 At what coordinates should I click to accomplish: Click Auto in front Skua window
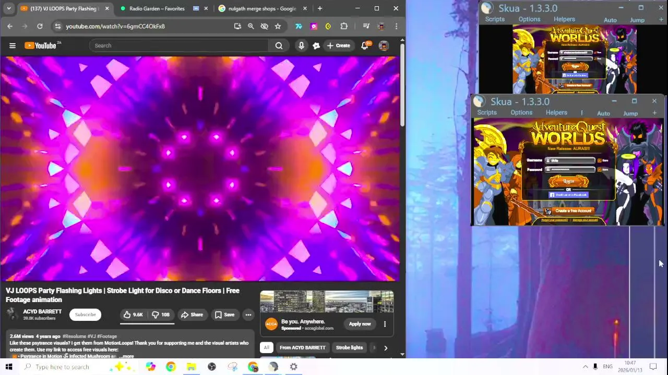pyautogui.click(x=603, y=114)
